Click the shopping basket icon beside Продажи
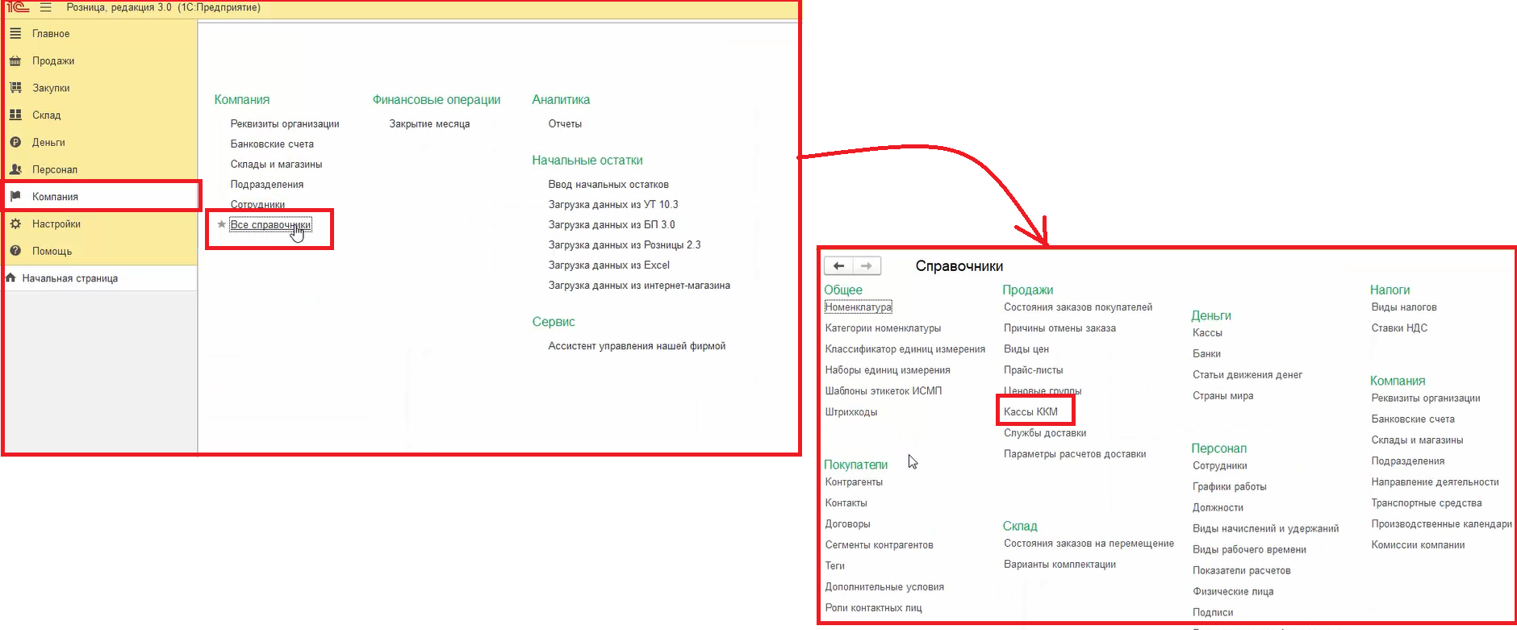 [15, 60]
